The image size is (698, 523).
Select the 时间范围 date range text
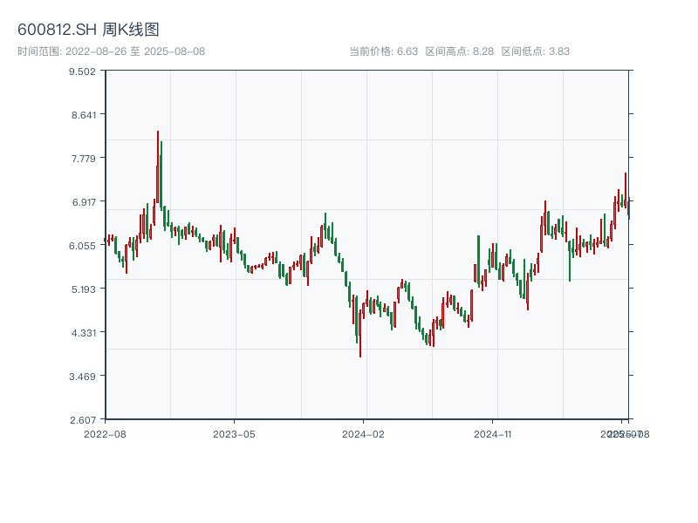111,51
